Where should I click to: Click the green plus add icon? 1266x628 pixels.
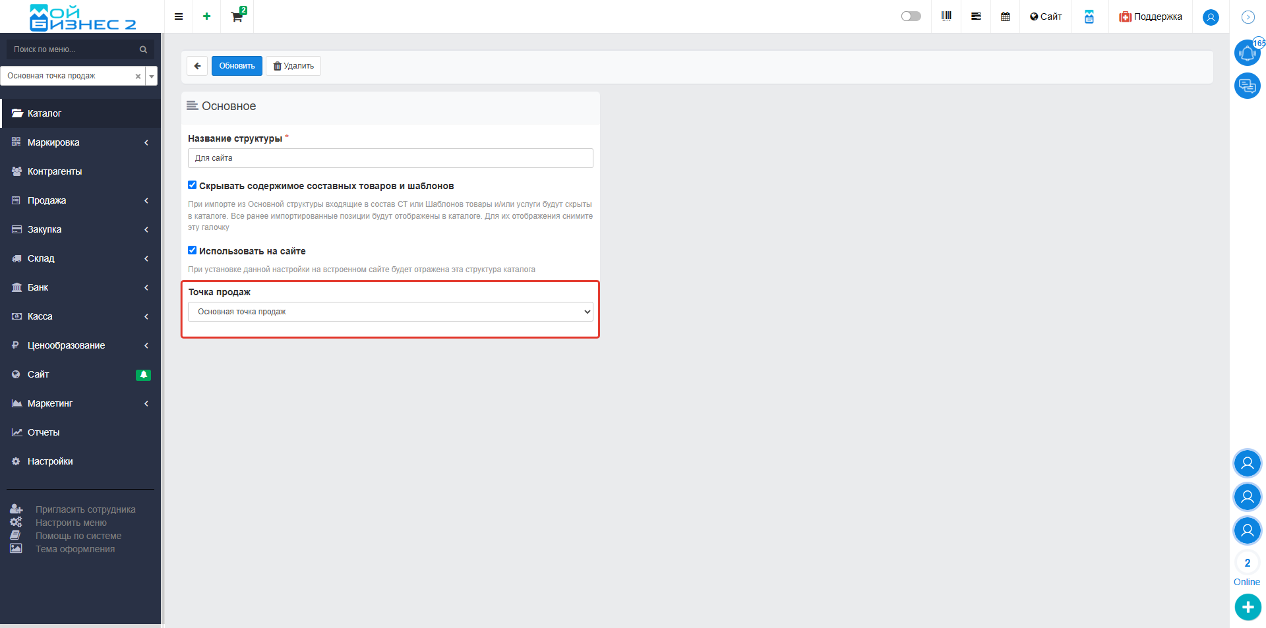[x=206, y=16]
